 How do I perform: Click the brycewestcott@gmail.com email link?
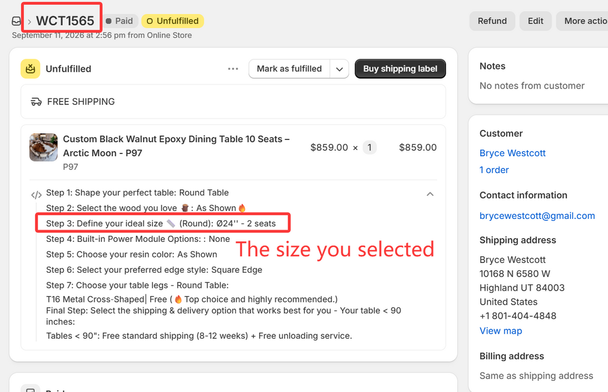pos(537,216)
